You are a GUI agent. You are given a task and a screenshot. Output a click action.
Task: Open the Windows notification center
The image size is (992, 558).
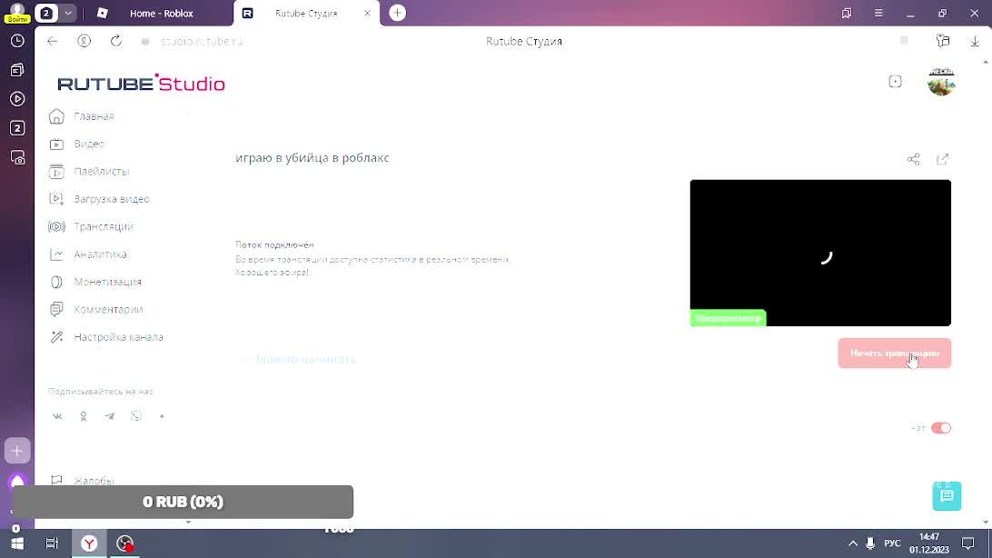(968, 543)
